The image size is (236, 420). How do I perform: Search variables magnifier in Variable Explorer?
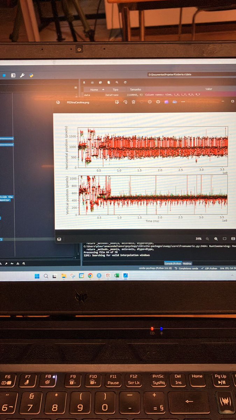coord(117,82)
